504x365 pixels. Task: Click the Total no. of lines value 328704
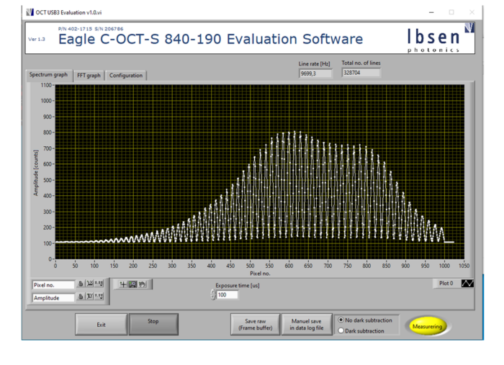point(361,73)
